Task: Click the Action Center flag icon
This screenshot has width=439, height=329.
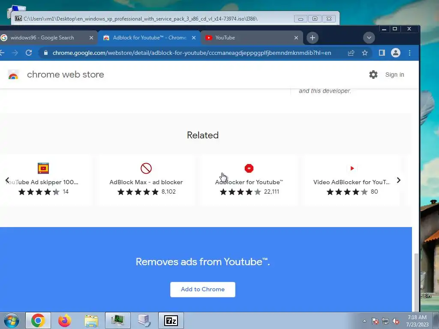Action: point(375,321)
